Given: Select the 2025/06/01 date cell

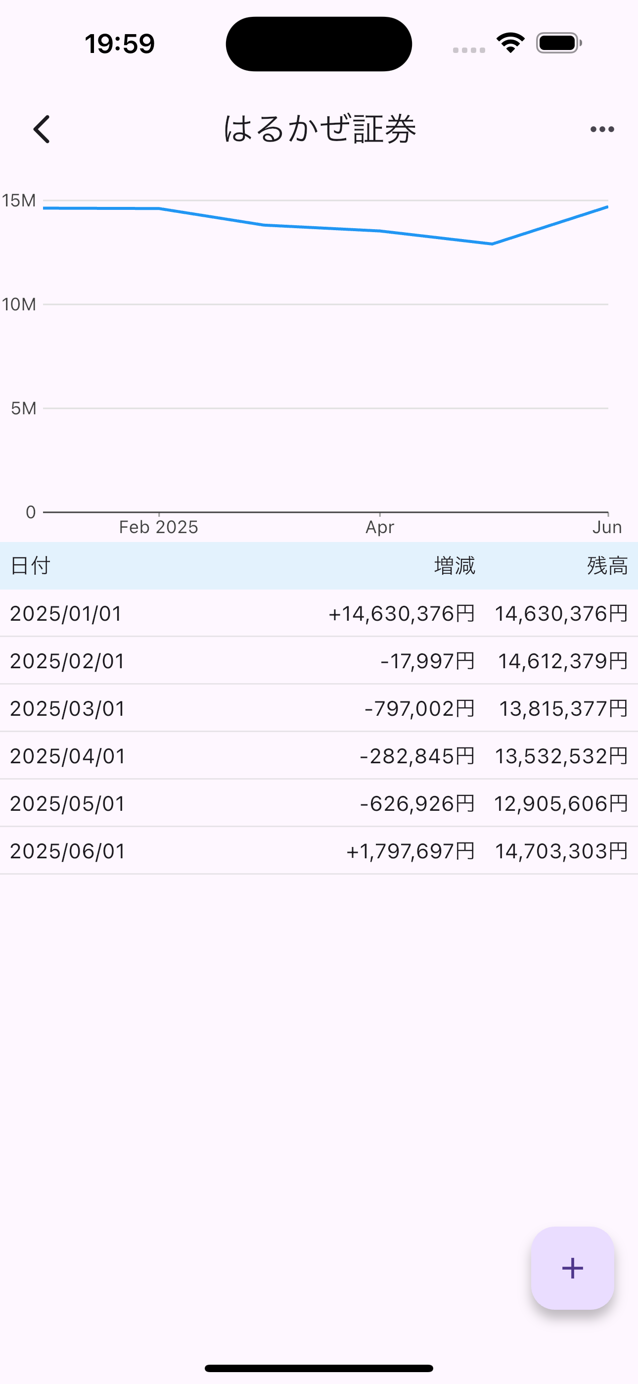Looking at the screenshot, I should (x=67, y=851).
